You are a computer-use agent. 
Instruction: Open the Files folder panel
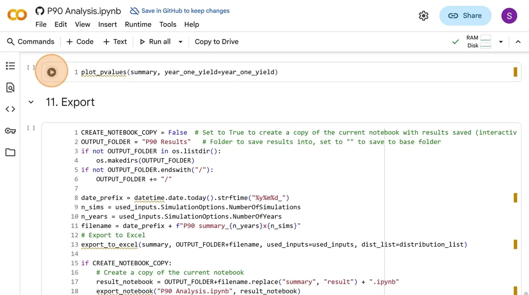coord(10,153)
